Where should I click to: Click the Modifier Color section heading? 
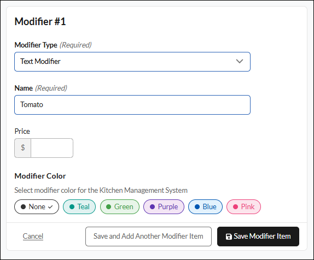[x=40, y=176]
